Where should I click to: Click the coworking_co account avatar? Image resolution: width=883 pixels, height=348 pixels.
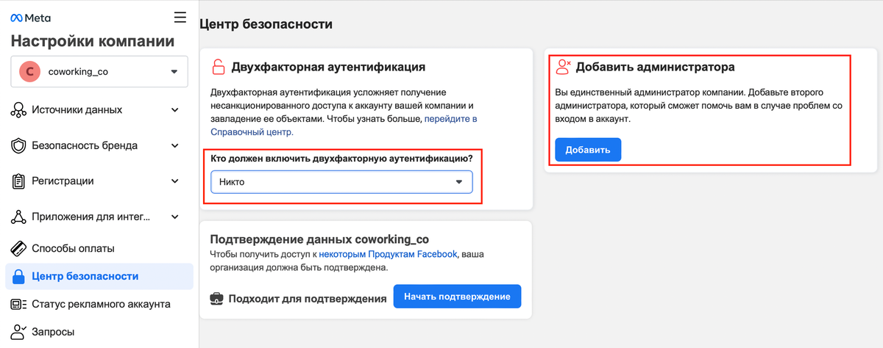tap(30, 72)
